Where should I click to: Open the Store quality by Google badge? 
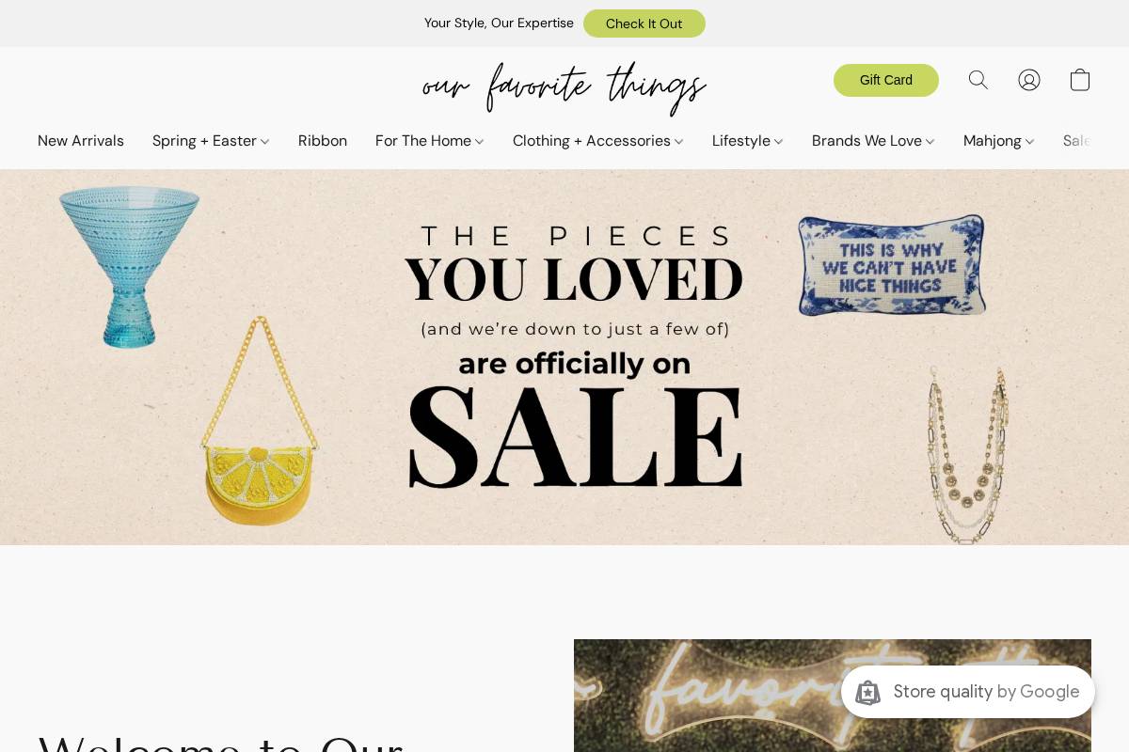coord(967,692)
